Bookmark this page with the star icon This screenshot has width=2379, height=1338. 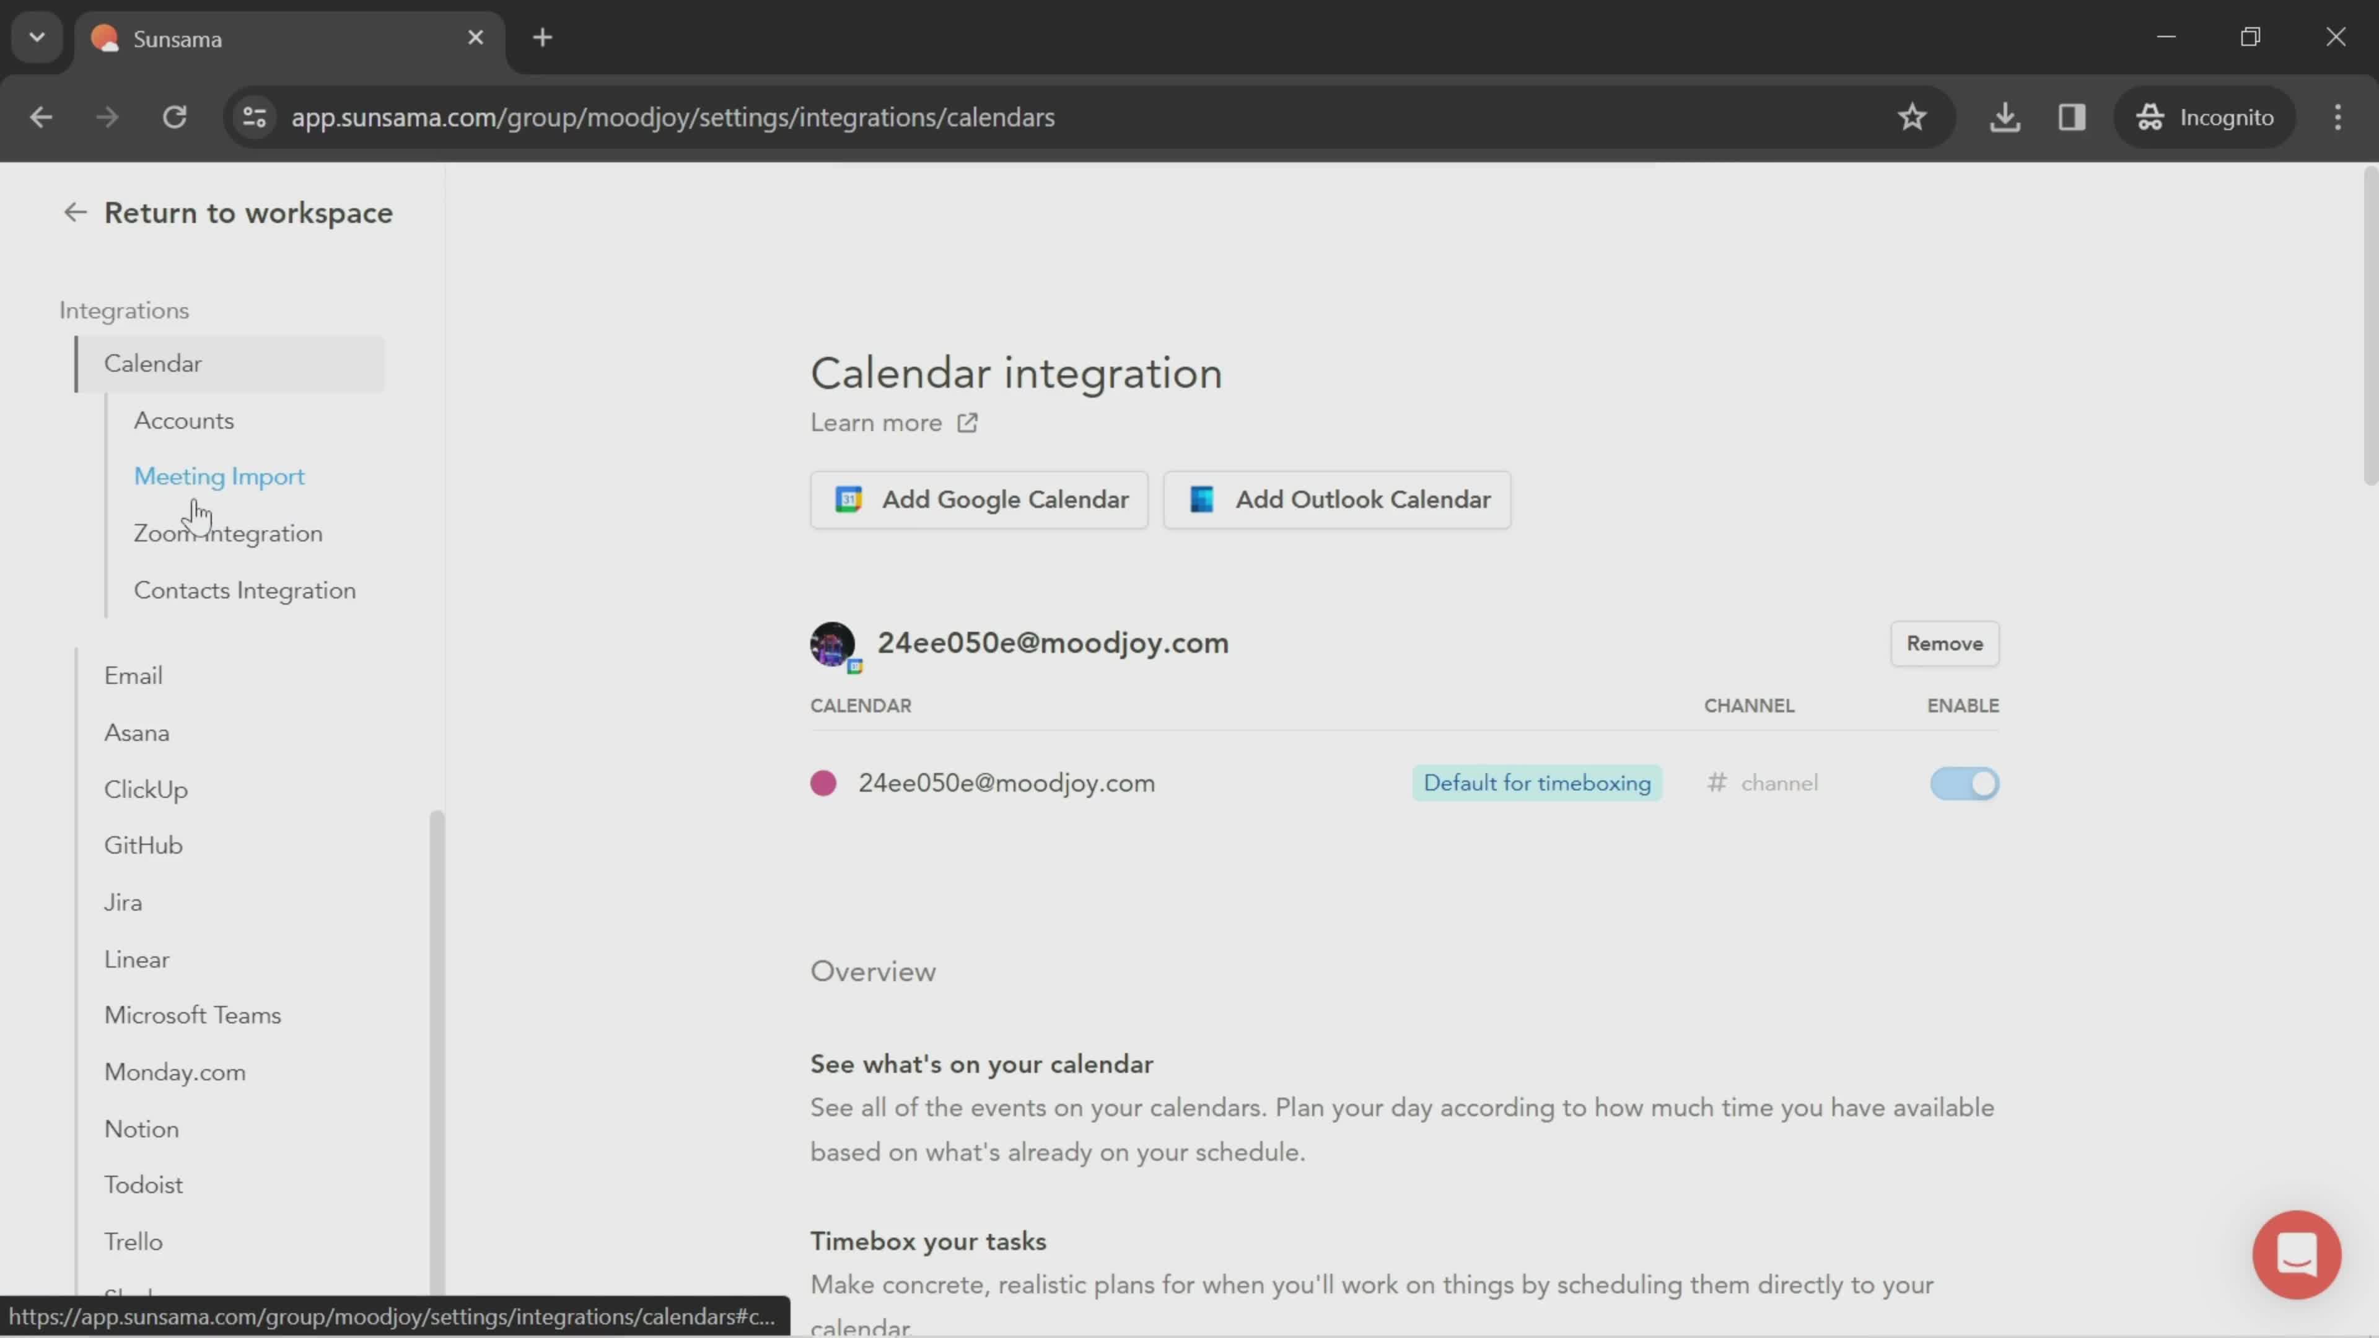(x=1912, y=117)
